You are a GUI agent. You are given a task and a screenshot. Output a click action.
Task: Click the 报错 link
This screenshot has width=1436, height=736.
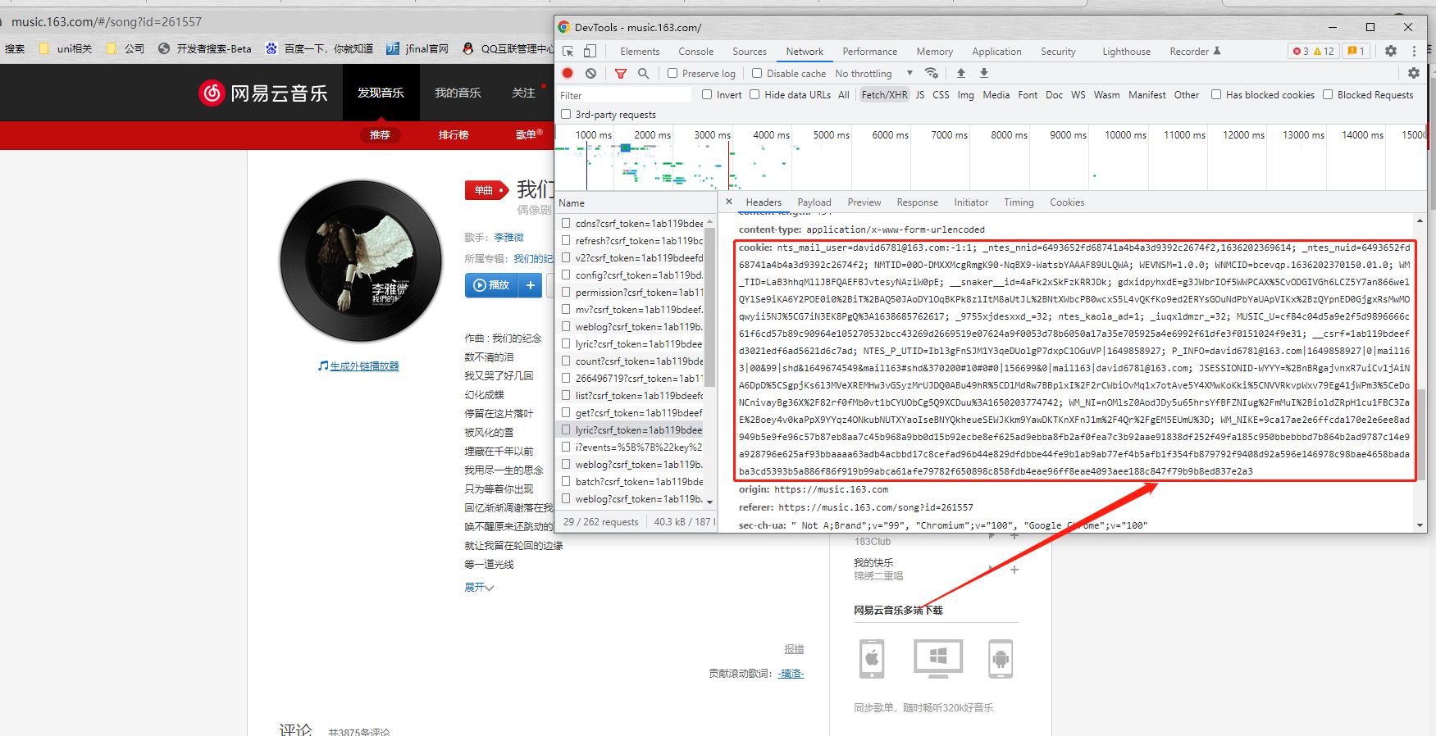tap(794, 648)
